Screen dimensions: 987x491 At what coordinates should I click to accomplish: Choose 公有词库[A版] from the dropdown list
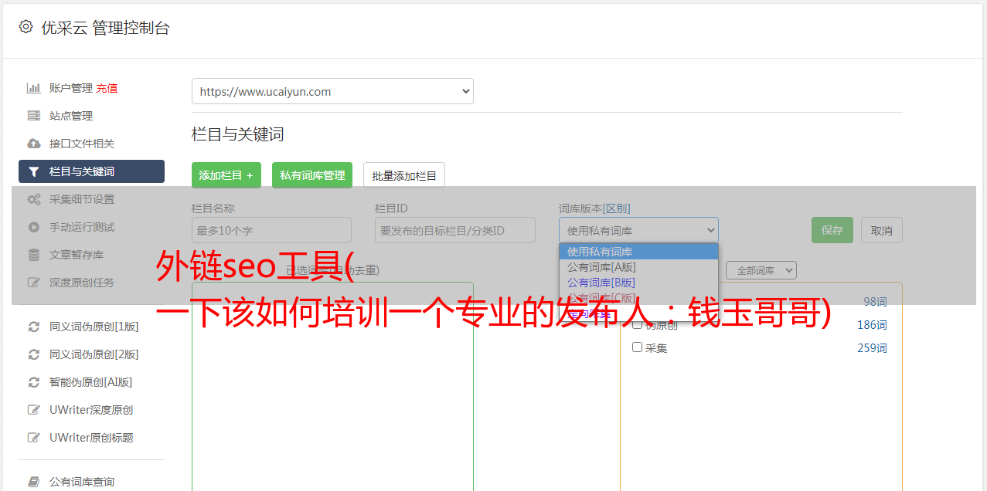tap(638, 267)
